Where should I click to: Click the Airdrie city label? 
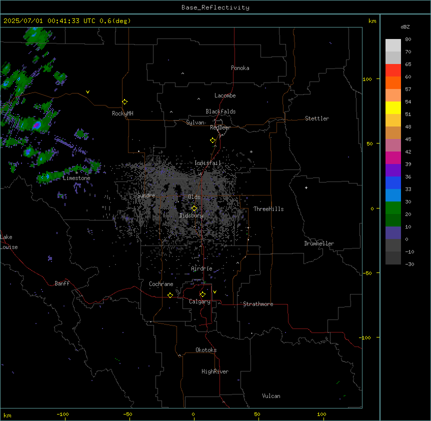tap(202, 268)
